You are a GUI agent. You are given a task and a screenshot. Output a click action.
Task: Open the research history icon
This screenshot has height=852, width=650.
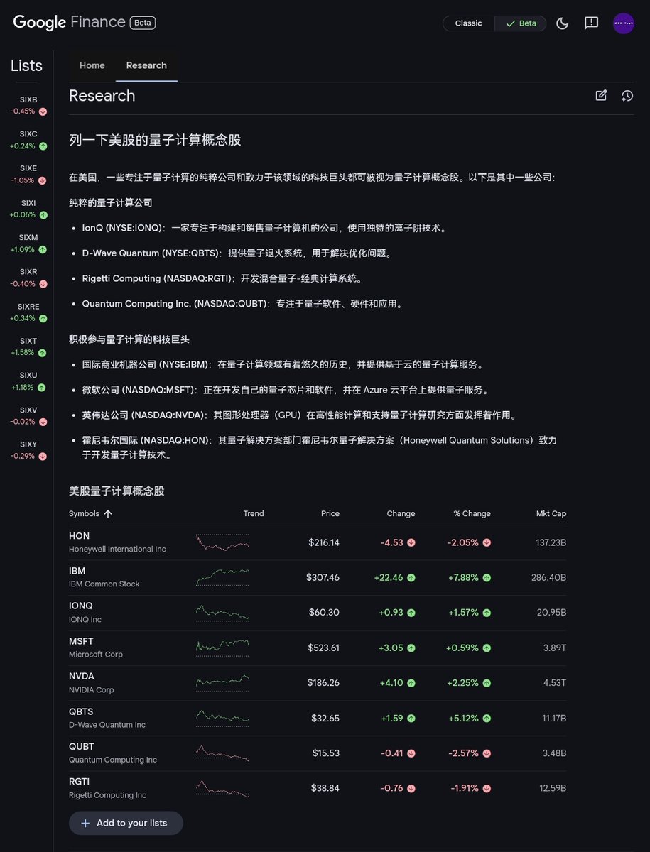pos(627,95)
